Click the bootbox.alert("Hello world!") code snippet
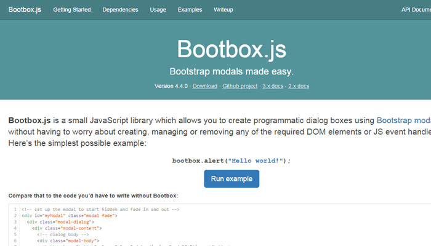Viewport: 431px width, 246px height. click(232, 161)
